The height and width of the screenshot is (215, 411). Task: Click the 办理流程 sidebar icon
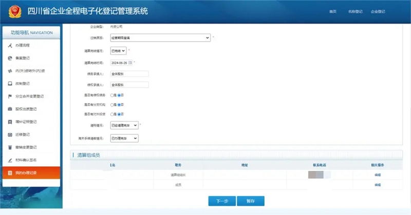10,46
